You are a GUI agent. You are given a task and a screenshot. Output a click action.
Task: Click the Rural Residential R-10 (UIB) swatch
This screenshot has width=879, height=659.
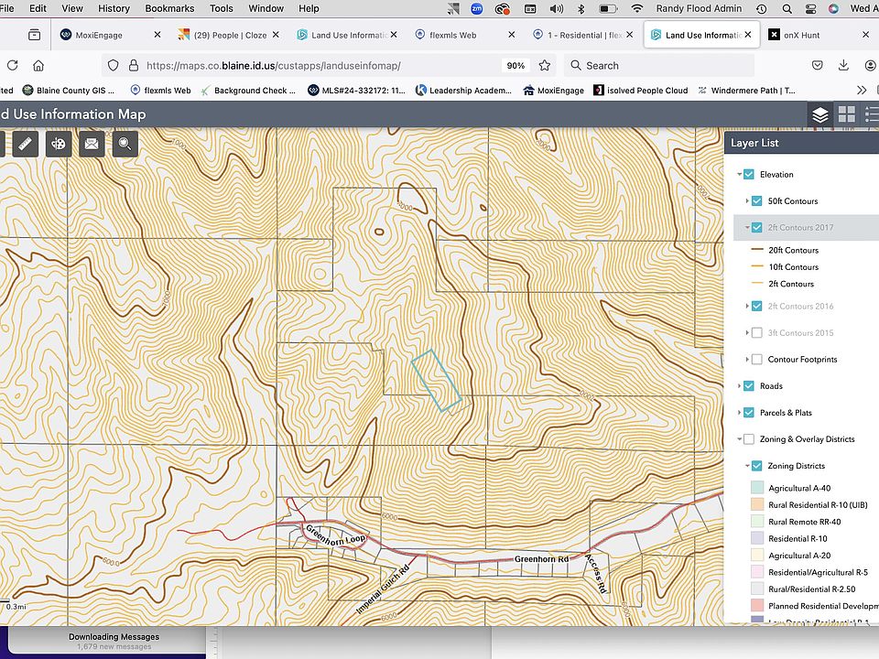tap(757, 504)
